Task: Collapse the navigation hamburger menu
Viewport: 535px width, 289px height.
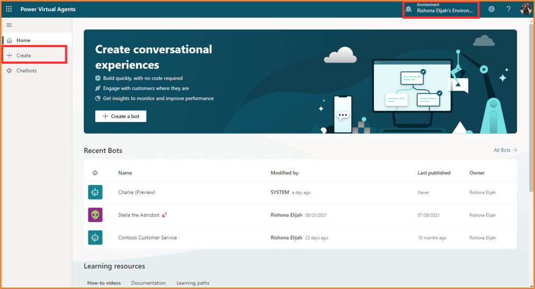Action: [9, 25]
